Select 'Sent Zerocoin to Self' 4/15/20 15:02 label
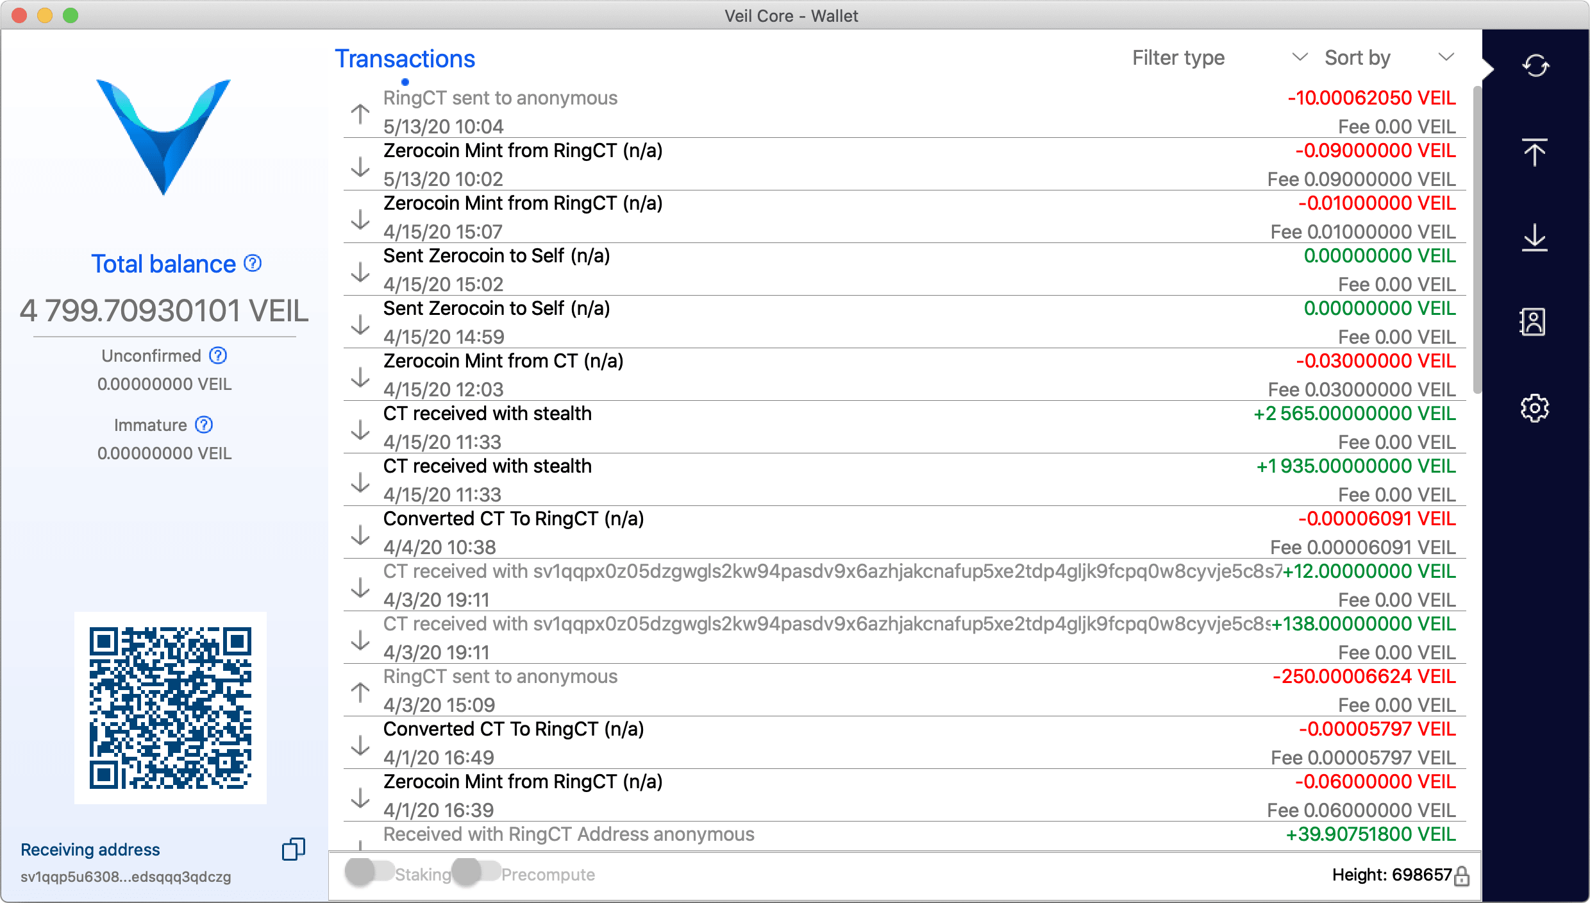The image size is (1590, 903). pyautogui.click(x=497, y=256)
